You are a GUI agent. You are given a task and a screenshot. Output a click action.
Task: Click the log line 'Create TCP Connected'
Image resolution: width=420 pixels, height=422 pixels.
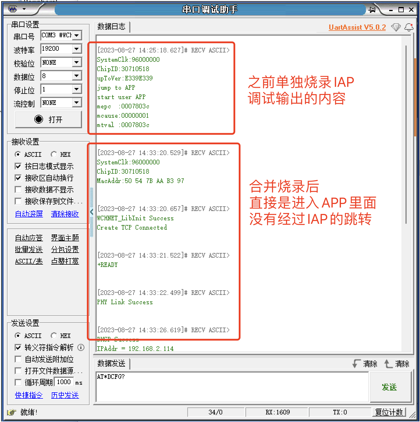pyautogui.click(x=132, y=227)
